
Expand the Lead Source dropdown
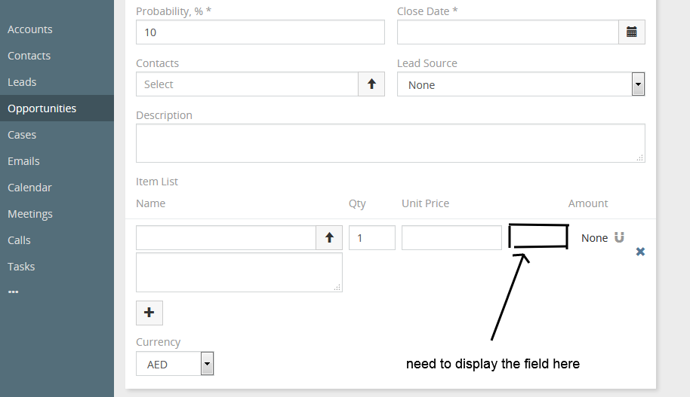[638, 84]
